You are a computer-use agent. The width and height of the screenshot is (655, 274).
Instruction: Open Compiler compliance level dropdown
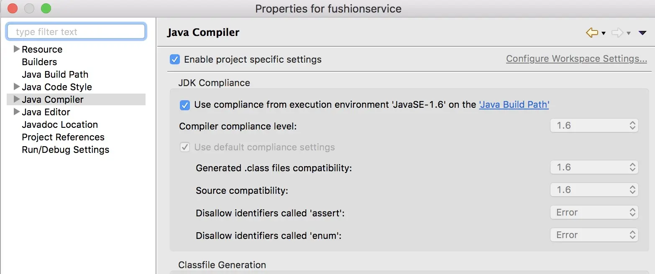tap(594, 125)
